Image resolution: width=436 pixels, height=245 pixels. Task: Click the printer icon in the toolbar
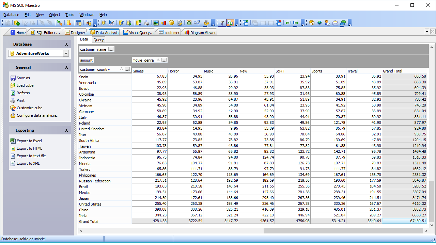pos(146,23)
